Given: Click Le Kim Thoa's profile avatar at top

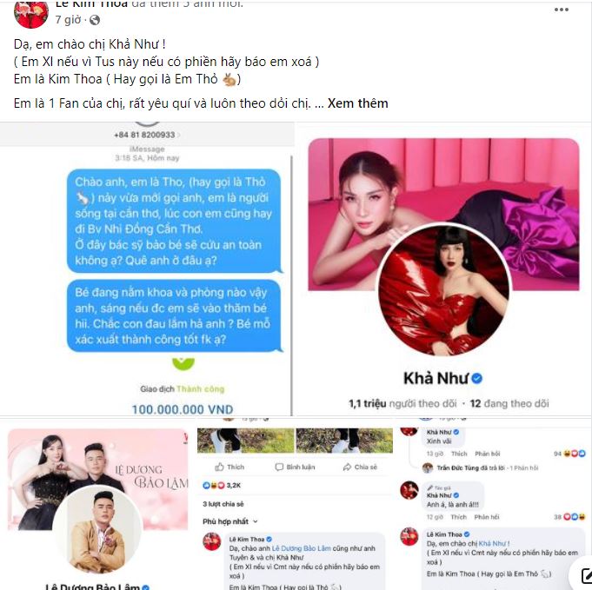Looking at the screenshot, I should pyautogui.click(x=31, y=13).
